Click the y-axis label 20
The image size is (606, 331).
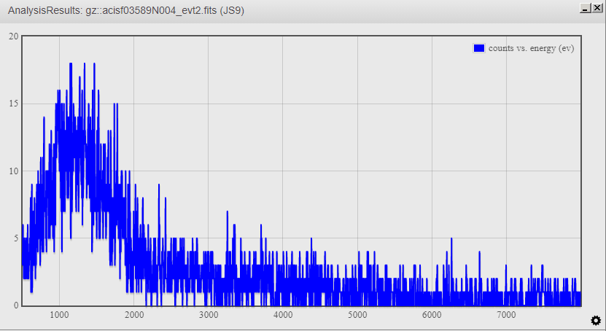(x=14, y=36)
